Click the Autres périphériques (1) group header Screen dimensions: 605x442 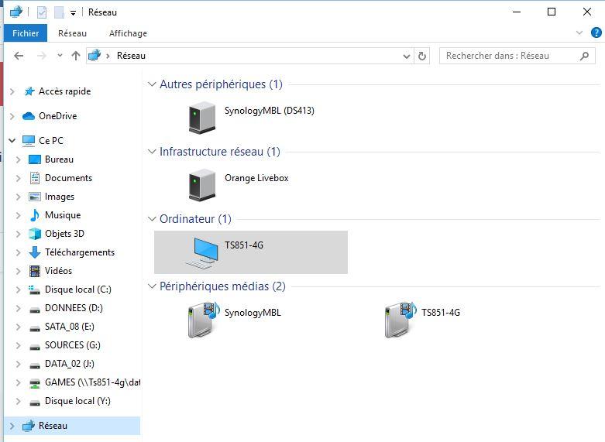click(x=221, y=84)
